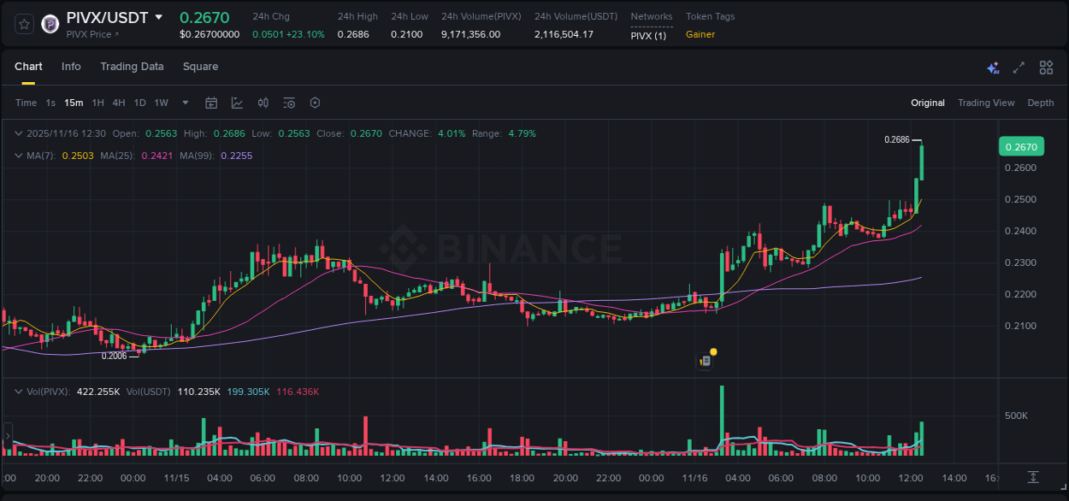This screenshot has width=1069, height=501.
Task: Open the indicators list icon
Action: click(288, 103)
